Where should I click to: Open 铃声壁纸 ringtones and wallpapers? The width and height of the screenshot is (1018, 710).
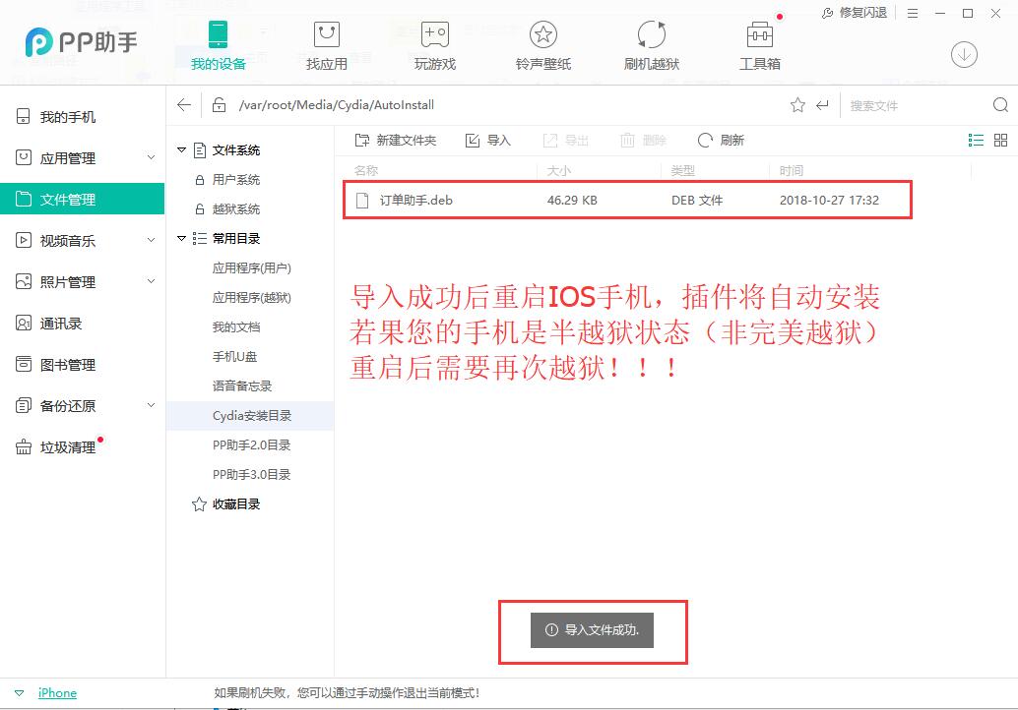tap(542, 46)
